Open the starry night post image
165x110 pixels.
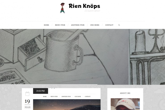pos(67,105)
